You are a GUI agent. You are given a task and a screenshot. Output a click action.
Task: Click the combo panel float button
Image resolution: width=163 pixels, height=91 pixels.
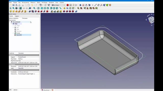37,14
